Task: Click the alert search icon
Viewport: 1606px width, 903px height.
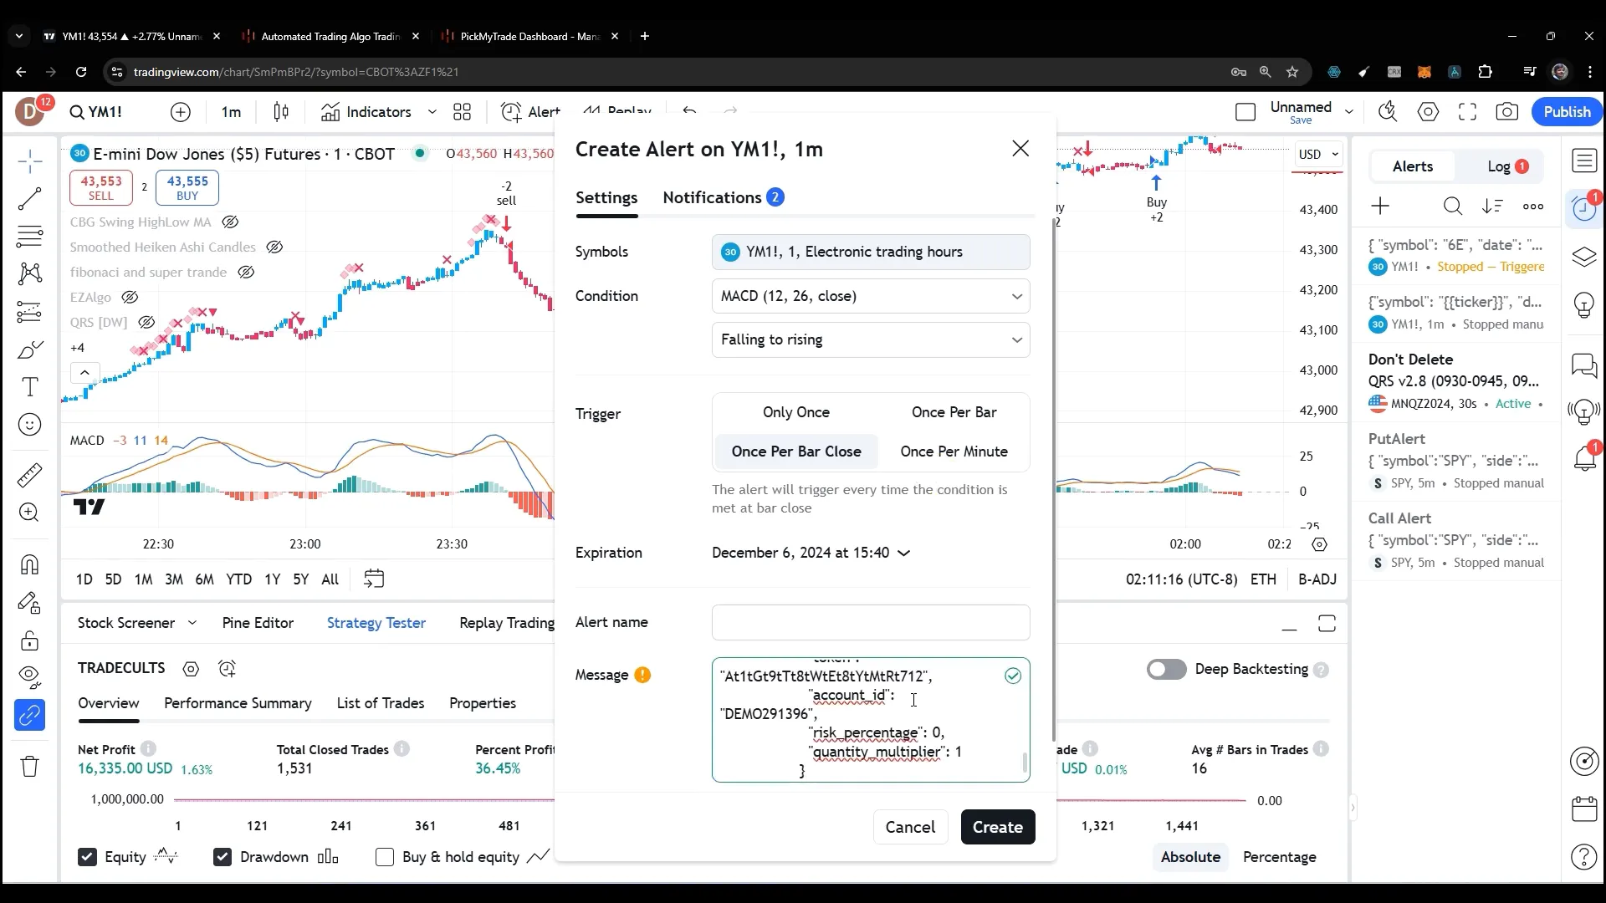Action: 1453,207
